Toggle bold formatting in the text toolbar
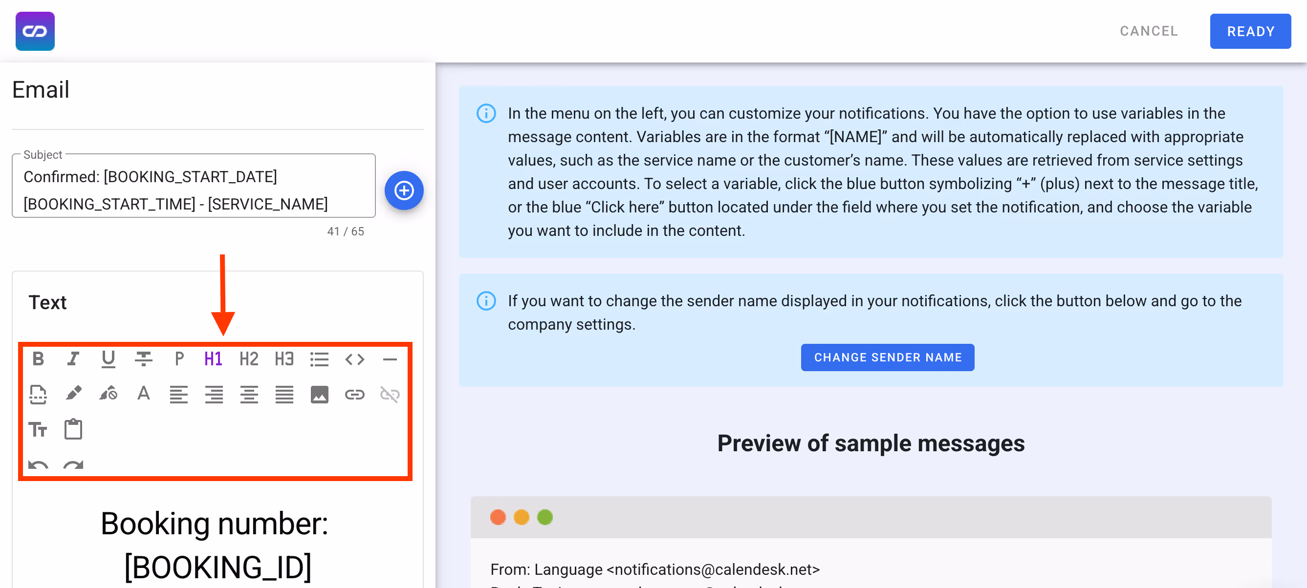The width and height of the screenshot is (1307, 588). [38, 359]
